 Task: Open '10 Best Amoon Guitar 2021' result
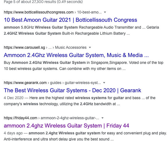[x=70, y=20]
